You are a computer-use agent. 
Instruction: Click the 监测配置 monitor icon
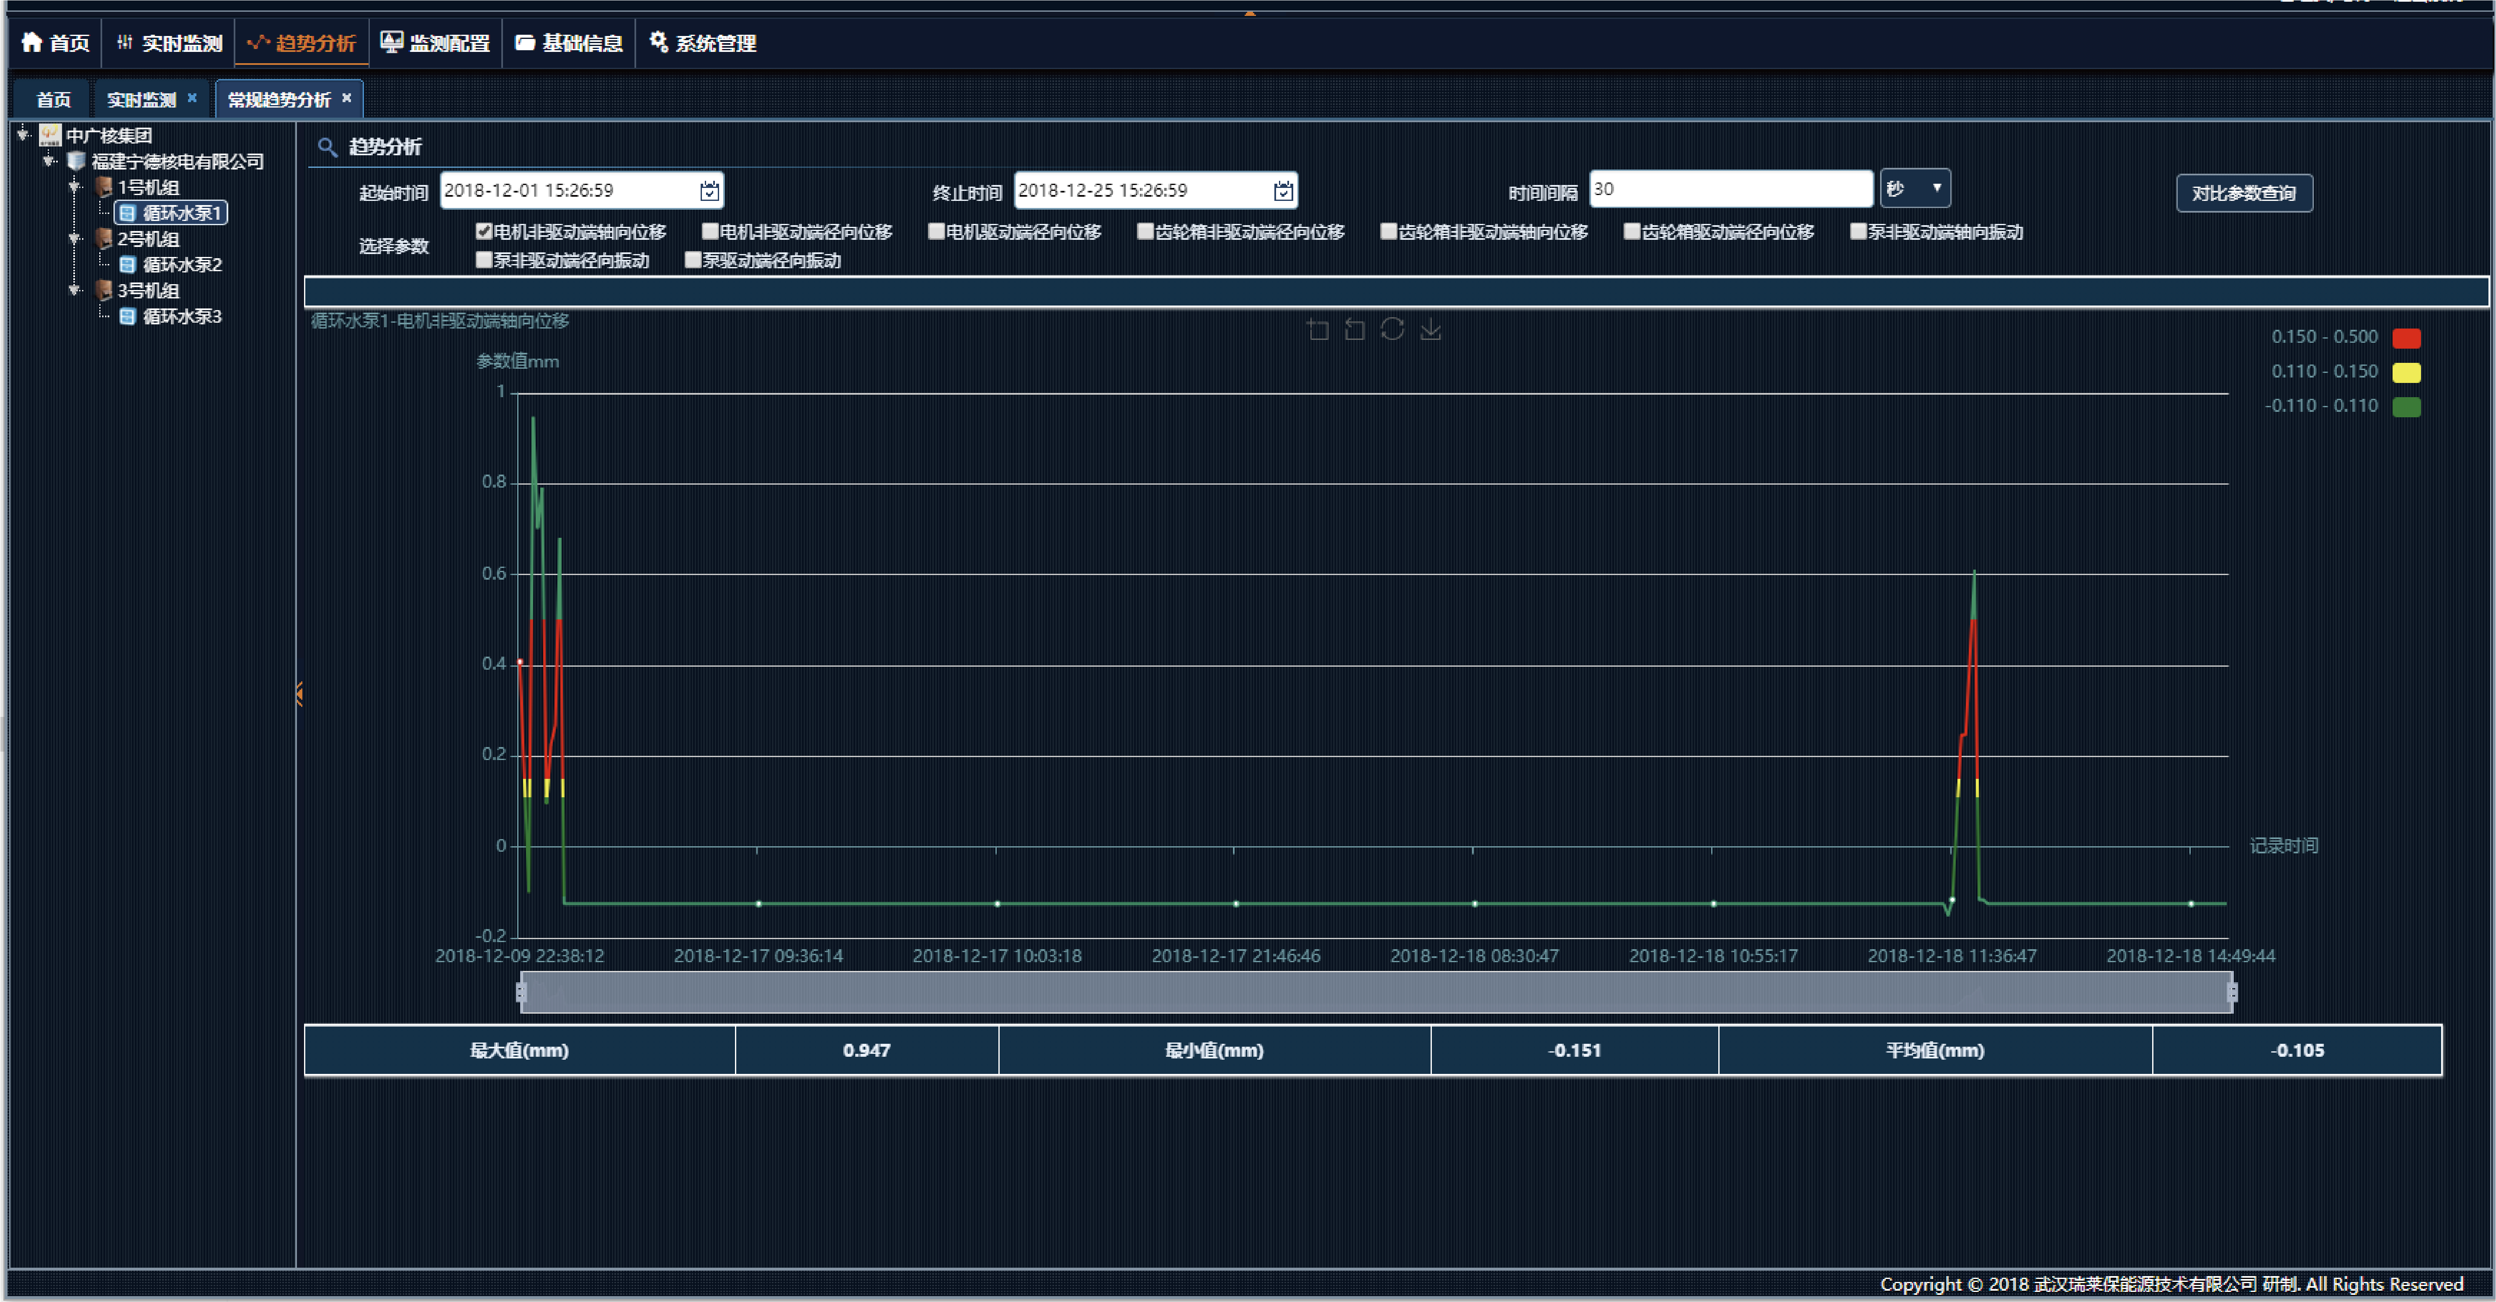click(392, 41)
